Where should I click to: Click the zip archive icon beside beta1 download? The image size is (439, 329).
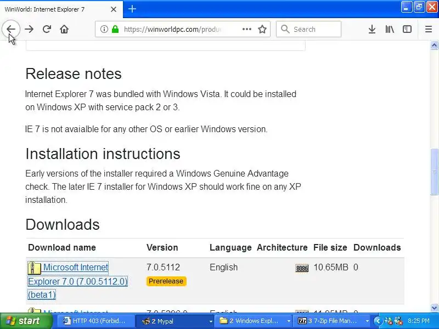pos(34,268)
